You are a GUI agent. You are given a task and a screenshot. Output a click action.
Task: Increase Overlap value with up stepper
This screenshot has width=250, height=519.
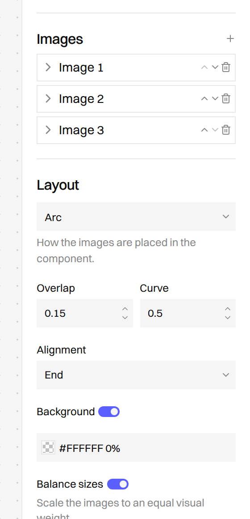pyautogui.click(x=125, y=309)
